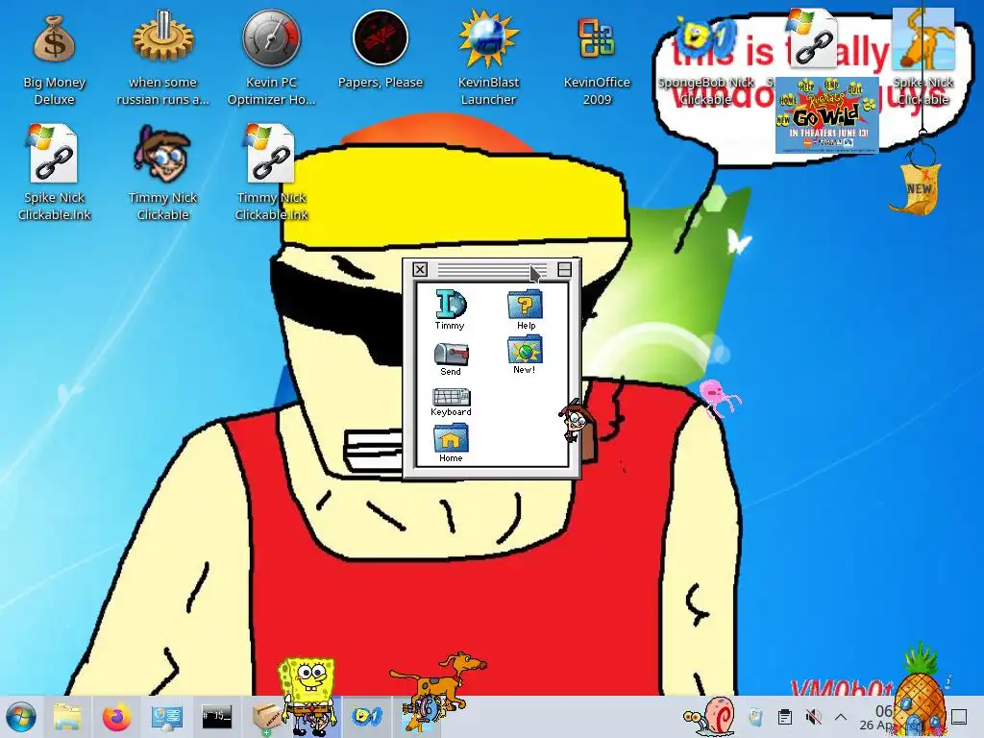Switch to the SpongeBob clickable taskbar entry with blue 01 icon
Image resolution: width=984 pixels, height=738 pixels.
(x=367, y=717)
